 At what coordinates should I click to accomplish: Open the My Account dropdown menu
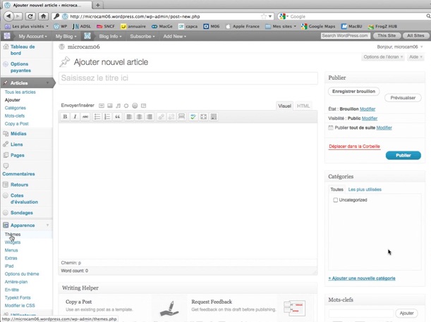[x=32, y=36]
